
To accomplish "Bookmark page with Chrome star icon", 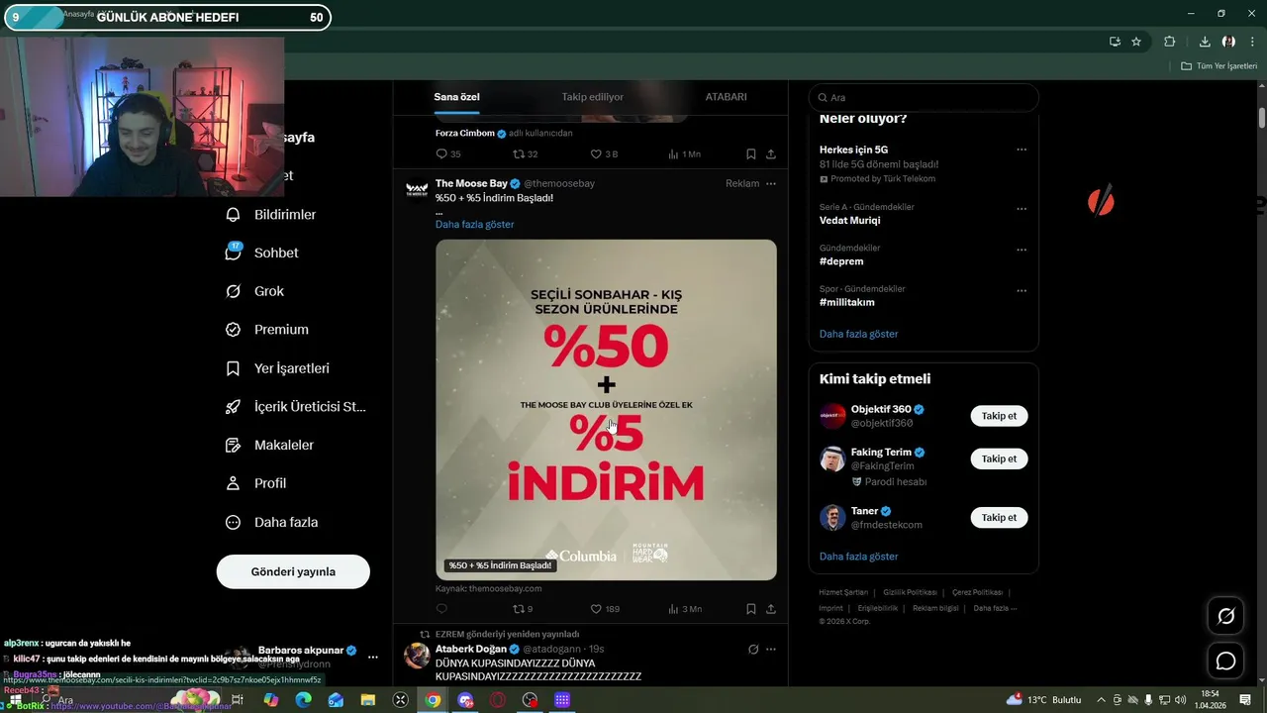I will (x=1136, y=42).
